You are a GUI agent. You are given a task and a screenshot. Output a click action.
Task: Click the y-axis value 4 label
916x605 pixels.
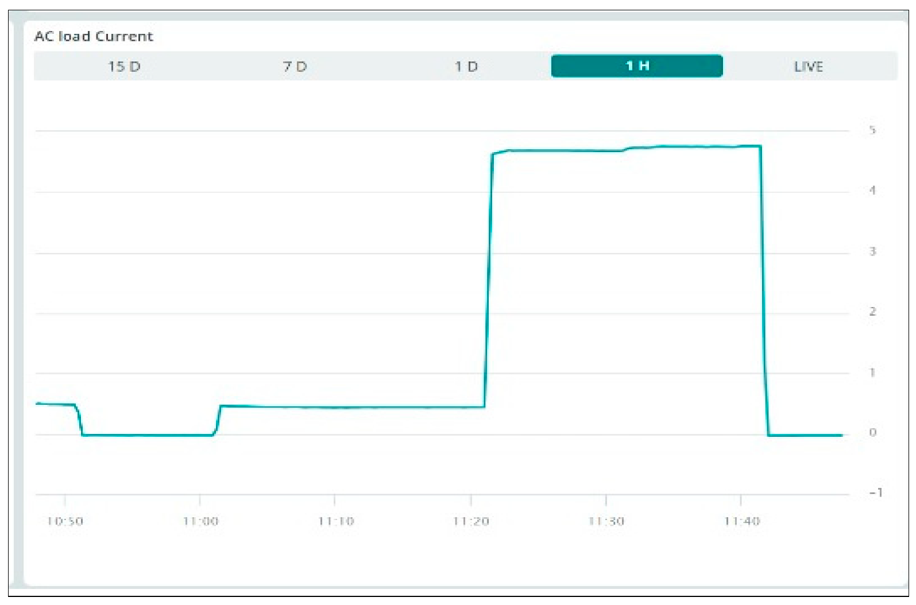tap(872, 191)
